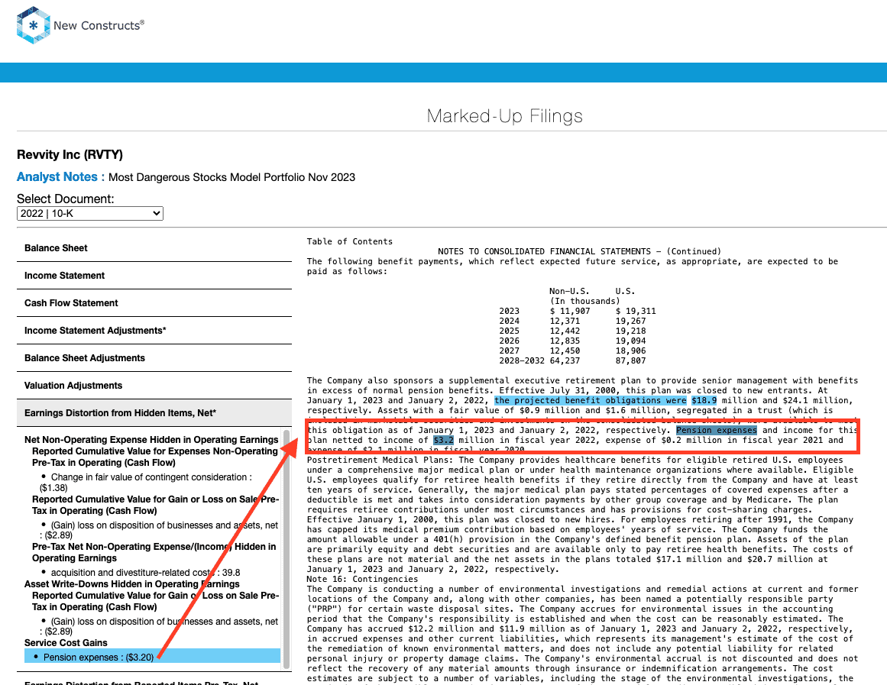Viewport: 887px width, 685px height.
Task: Click the $ 11,907 table cell
Action: 570,311
